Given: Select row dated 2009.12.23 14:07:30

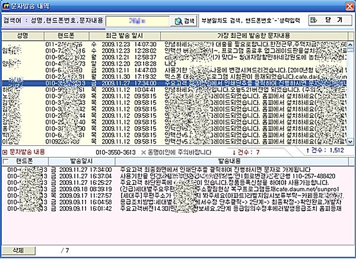Looking at the screenshot, I should point(174,44).
